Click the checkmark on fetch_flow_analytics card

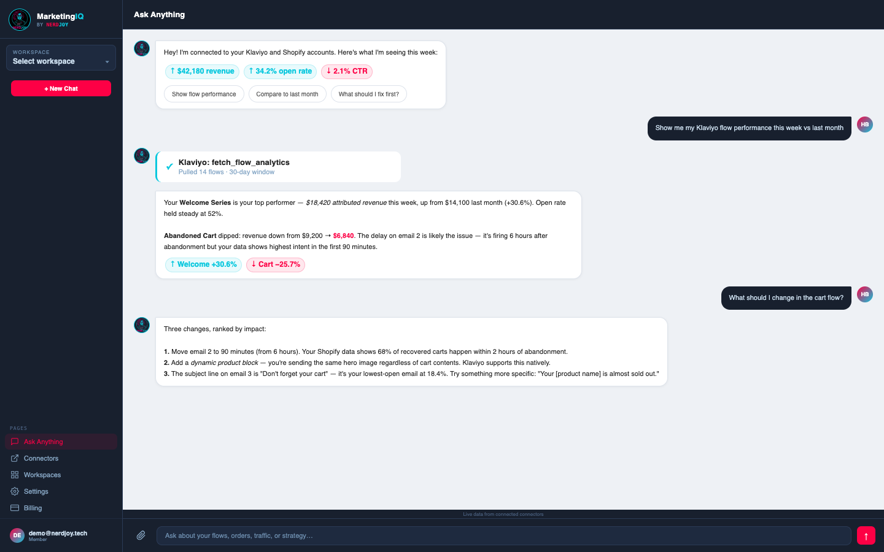169,167
